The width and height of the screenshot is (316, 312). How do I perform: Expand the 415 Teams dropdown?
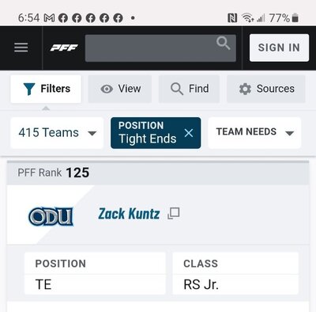[x=57, y=133]
